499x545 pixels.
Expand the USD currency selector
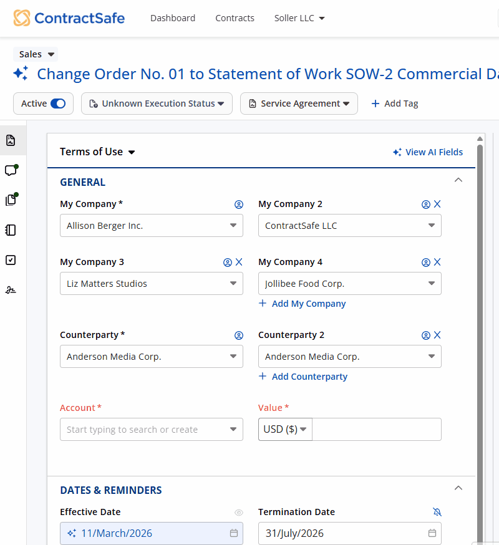[x=285, y=430]
